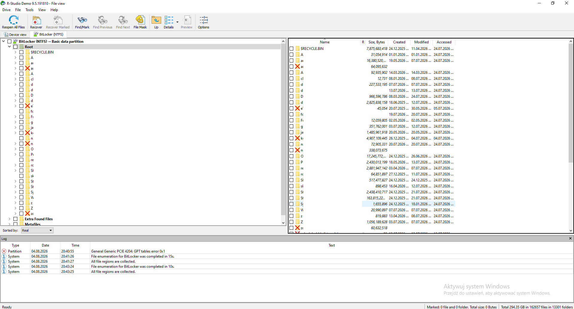Open the Details view dropdown arrow
The image size is (574, 309).
tap(177, 22)
